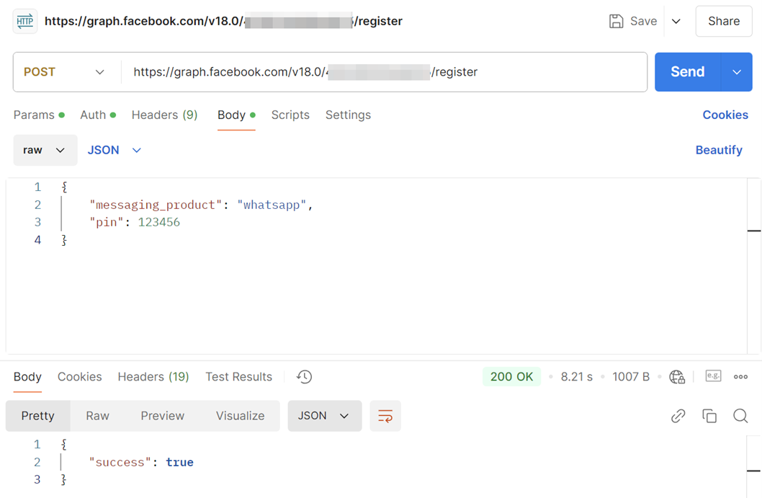Viewport: 762px width, 498px height.
Task: Click the network globe icon
Action: pyautogui.click(x=677, y=377)
